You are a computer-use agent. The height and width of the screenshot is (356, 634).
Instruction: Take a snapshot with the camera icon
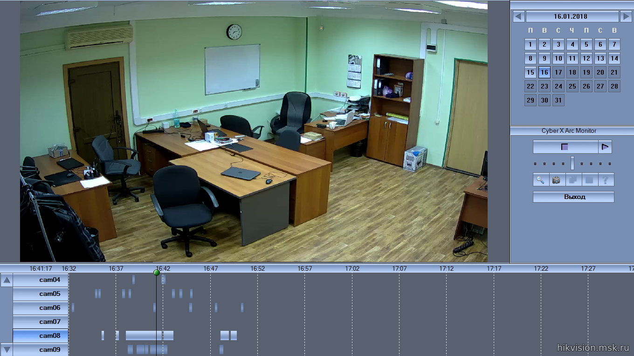(x=557, y=180)
